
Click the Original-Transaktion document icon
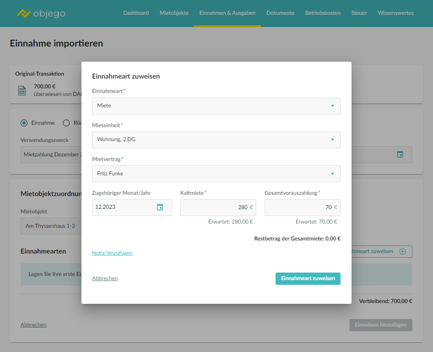[x=22, y=90]
